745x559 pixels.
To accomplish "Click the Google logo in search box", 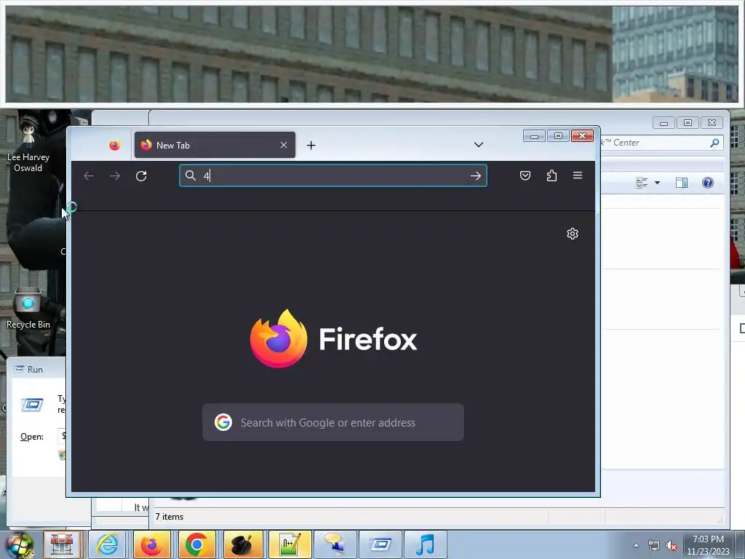I will pyautogui.click(x=223, y=422).
